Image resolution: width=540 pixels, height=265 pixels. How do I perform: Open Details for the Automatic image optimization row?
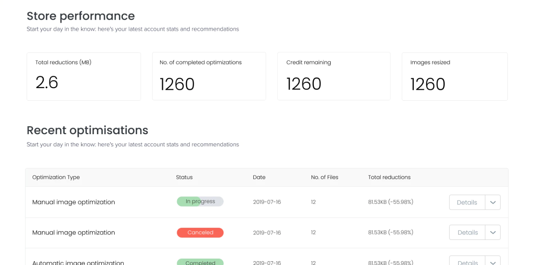point(466,262)
